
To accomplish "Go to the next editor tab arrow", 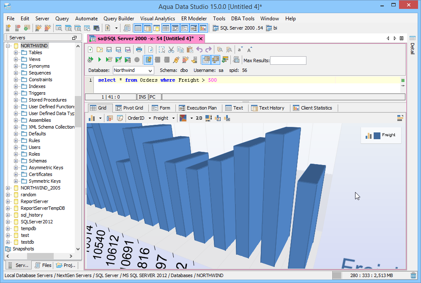I will (x=395, y=38).
